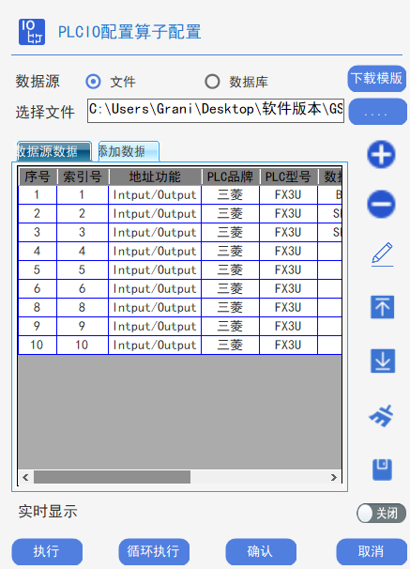Click the blue minus remove-row icon
The height and width of the screenshot is (569, 410).
[x=381, y=204]
